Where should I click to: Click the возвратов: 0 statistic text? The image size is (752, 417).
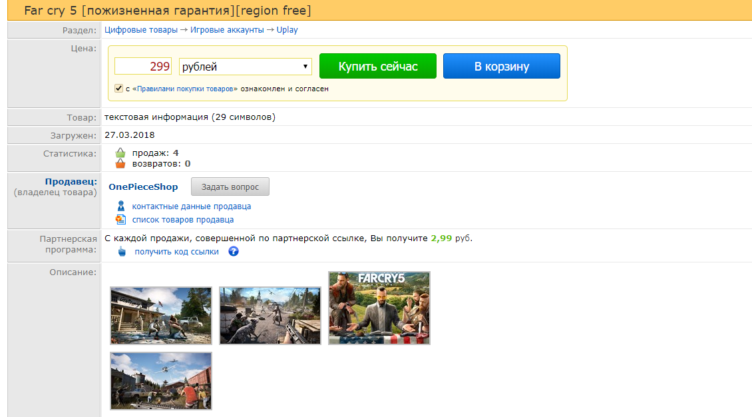[x=161, y=164]
